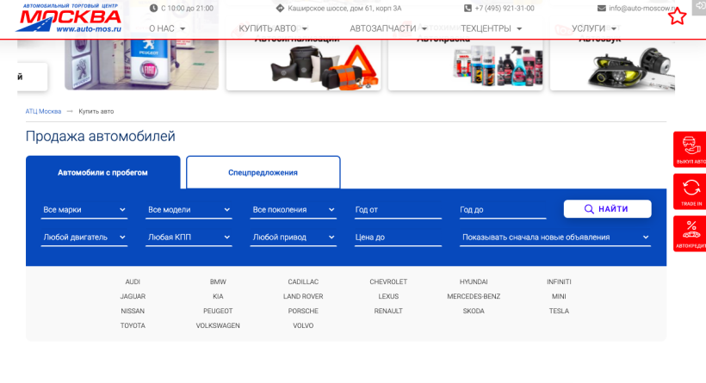Screen dimensions: 706x383
Task: Switch to the Спецпредложения tab
Action: (263, 172)
